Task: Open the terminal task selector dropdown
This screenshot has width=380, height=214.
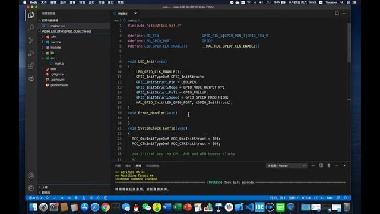Action: [286, 166]
